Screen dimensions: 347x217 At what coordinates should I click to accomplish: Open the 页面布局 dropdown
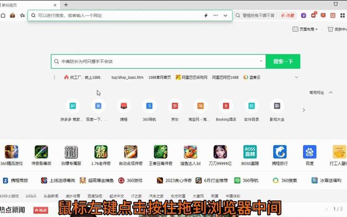(305, 29)
